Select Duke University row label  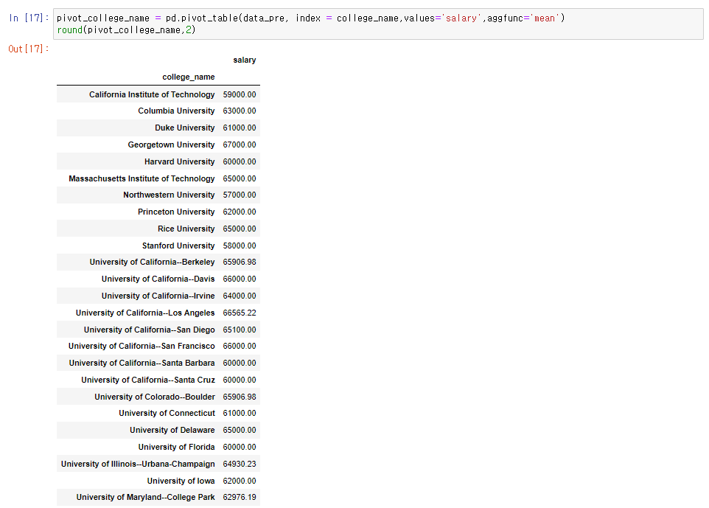click(x=184, y=128)
